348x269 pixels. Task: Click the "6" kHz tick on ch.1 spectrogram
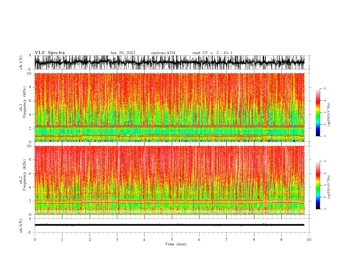point(31,101)
